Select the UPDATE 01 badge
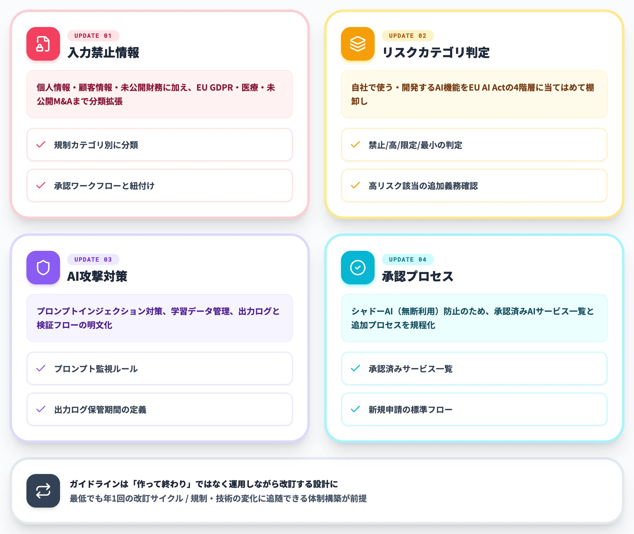 pos(93,36)
